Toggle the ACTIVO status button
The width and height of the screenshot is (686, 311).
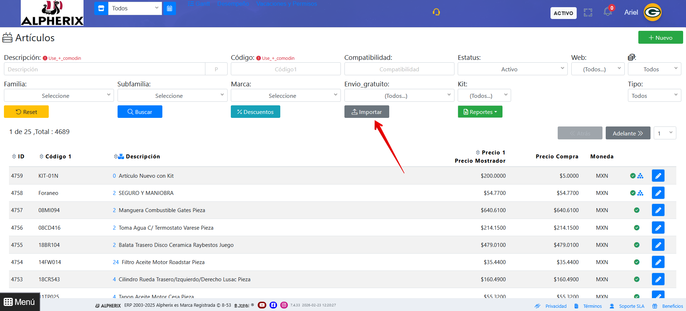coord(563,13)
